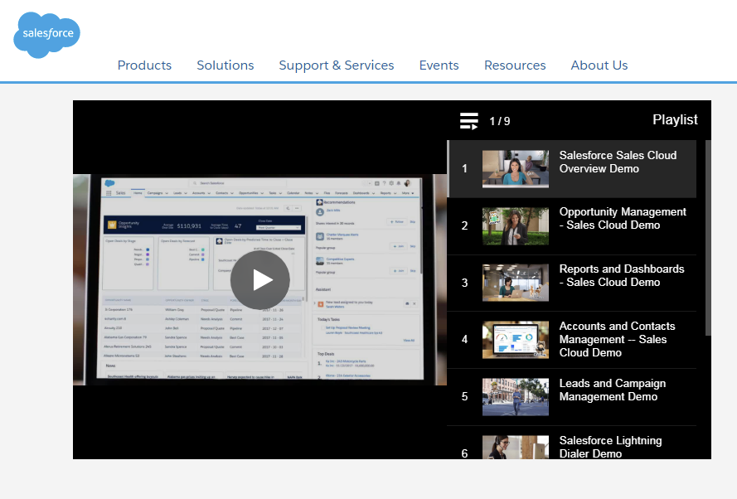
Task: Select Opportunity Management video thumbnail
Action: 515,226
